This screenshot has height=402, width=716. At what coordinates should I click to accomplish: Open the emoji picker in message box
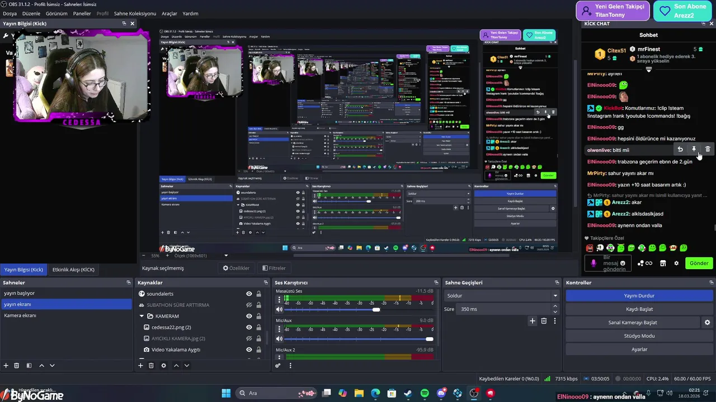tap(623, 263)
